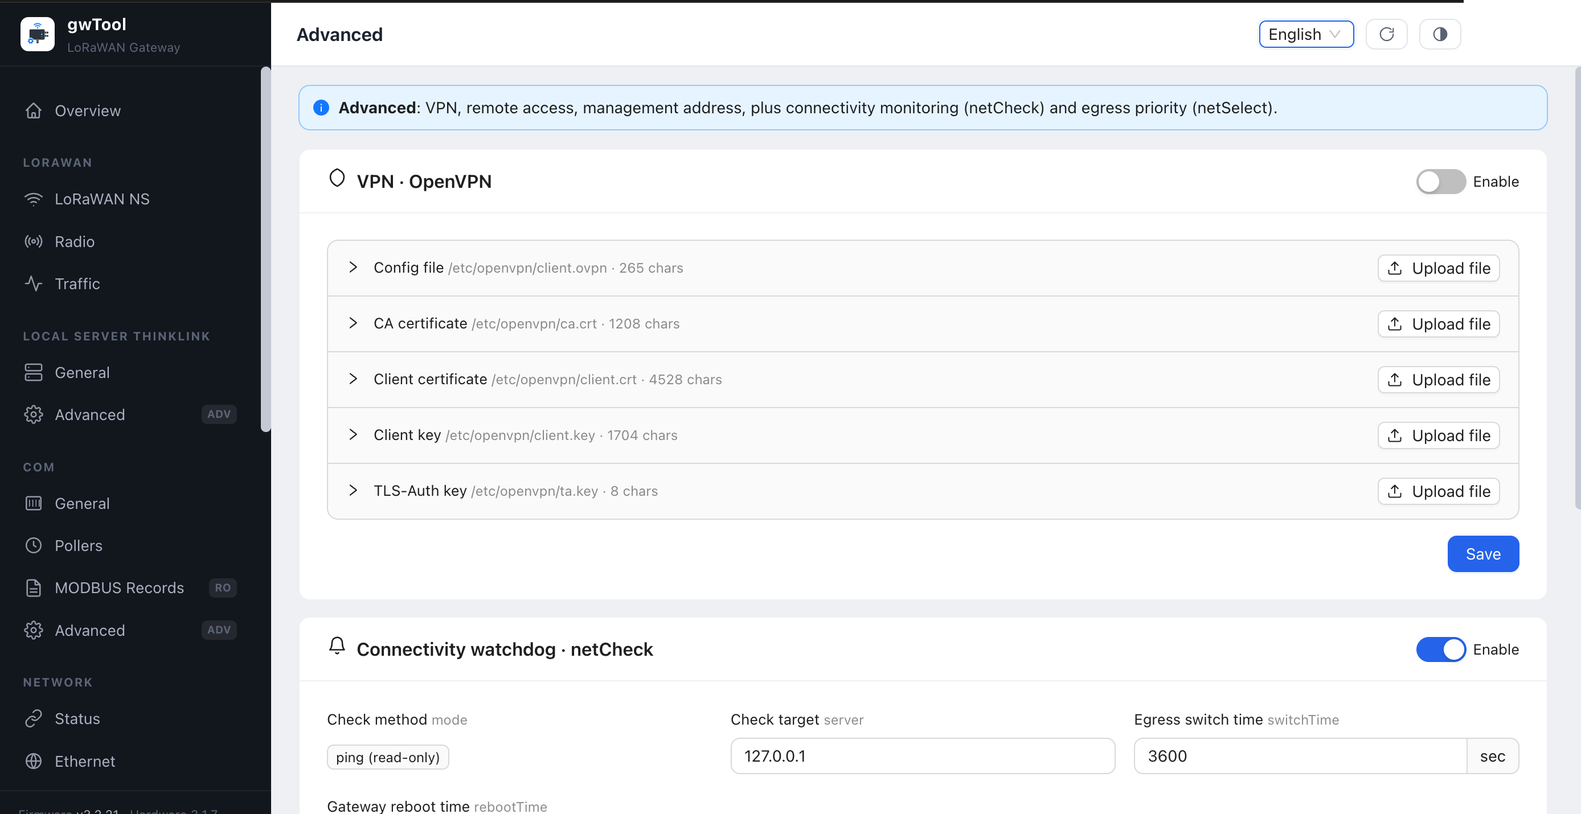Open the Traffic sidebar item
Viewport: 1581px width, 814px height.
coord(130,283)
